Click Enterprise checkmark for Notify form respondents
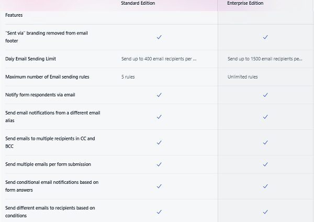314x222 pixels. [x=265, y=95]
